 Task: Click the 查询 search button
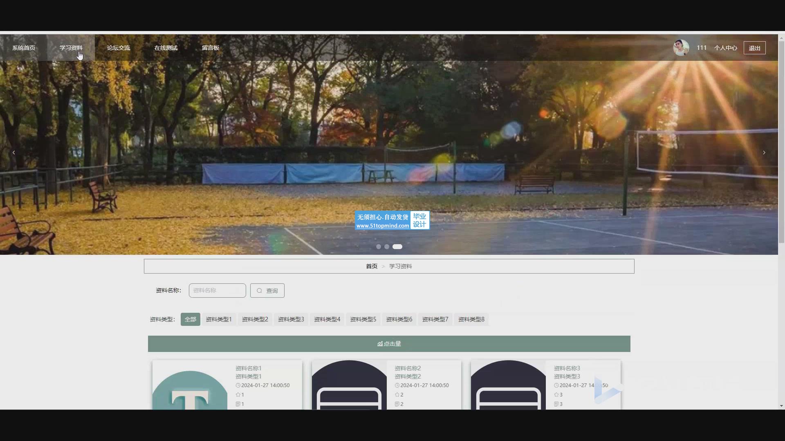pyautogui.click(x=267, y=290)
